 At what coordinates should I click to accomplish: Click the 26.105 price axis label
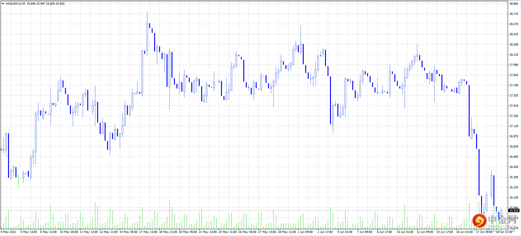[x=514, y=198]
